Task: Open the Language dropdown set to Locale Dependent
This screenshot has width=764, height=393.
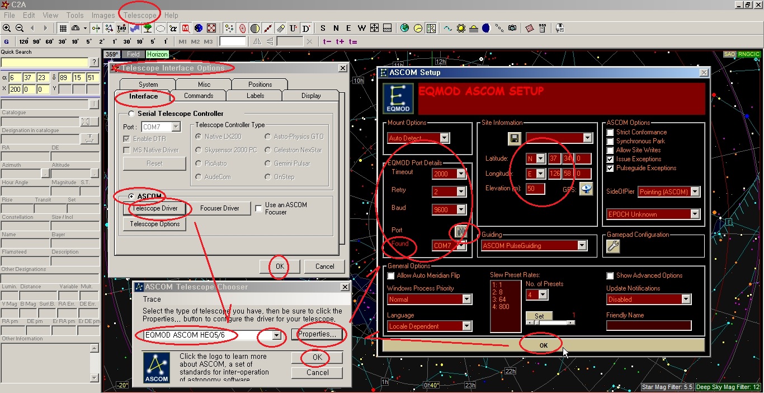Action: [x=466, y=326]
